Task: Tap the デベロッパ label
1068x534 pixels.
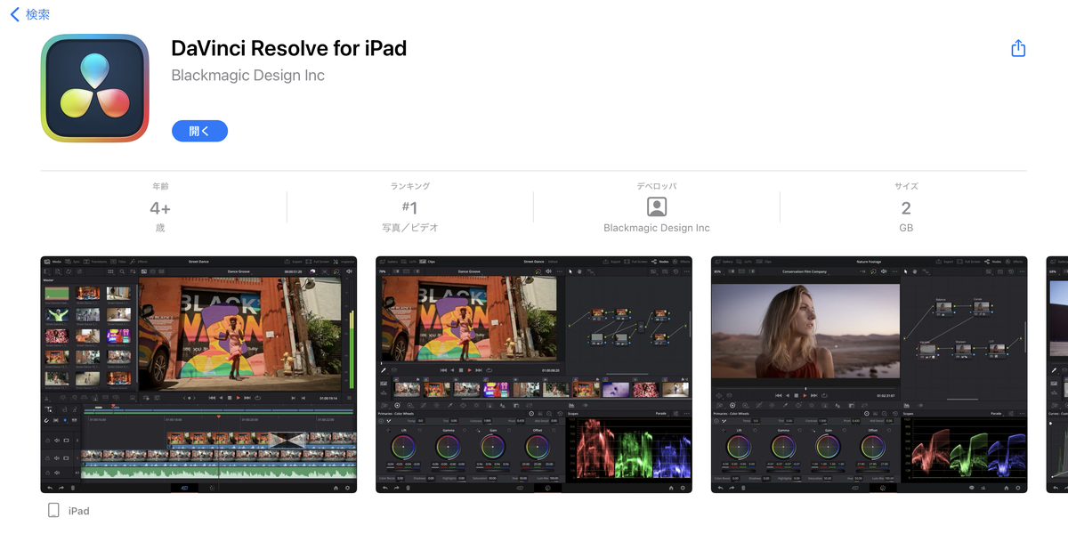Action: pos(657,186)
